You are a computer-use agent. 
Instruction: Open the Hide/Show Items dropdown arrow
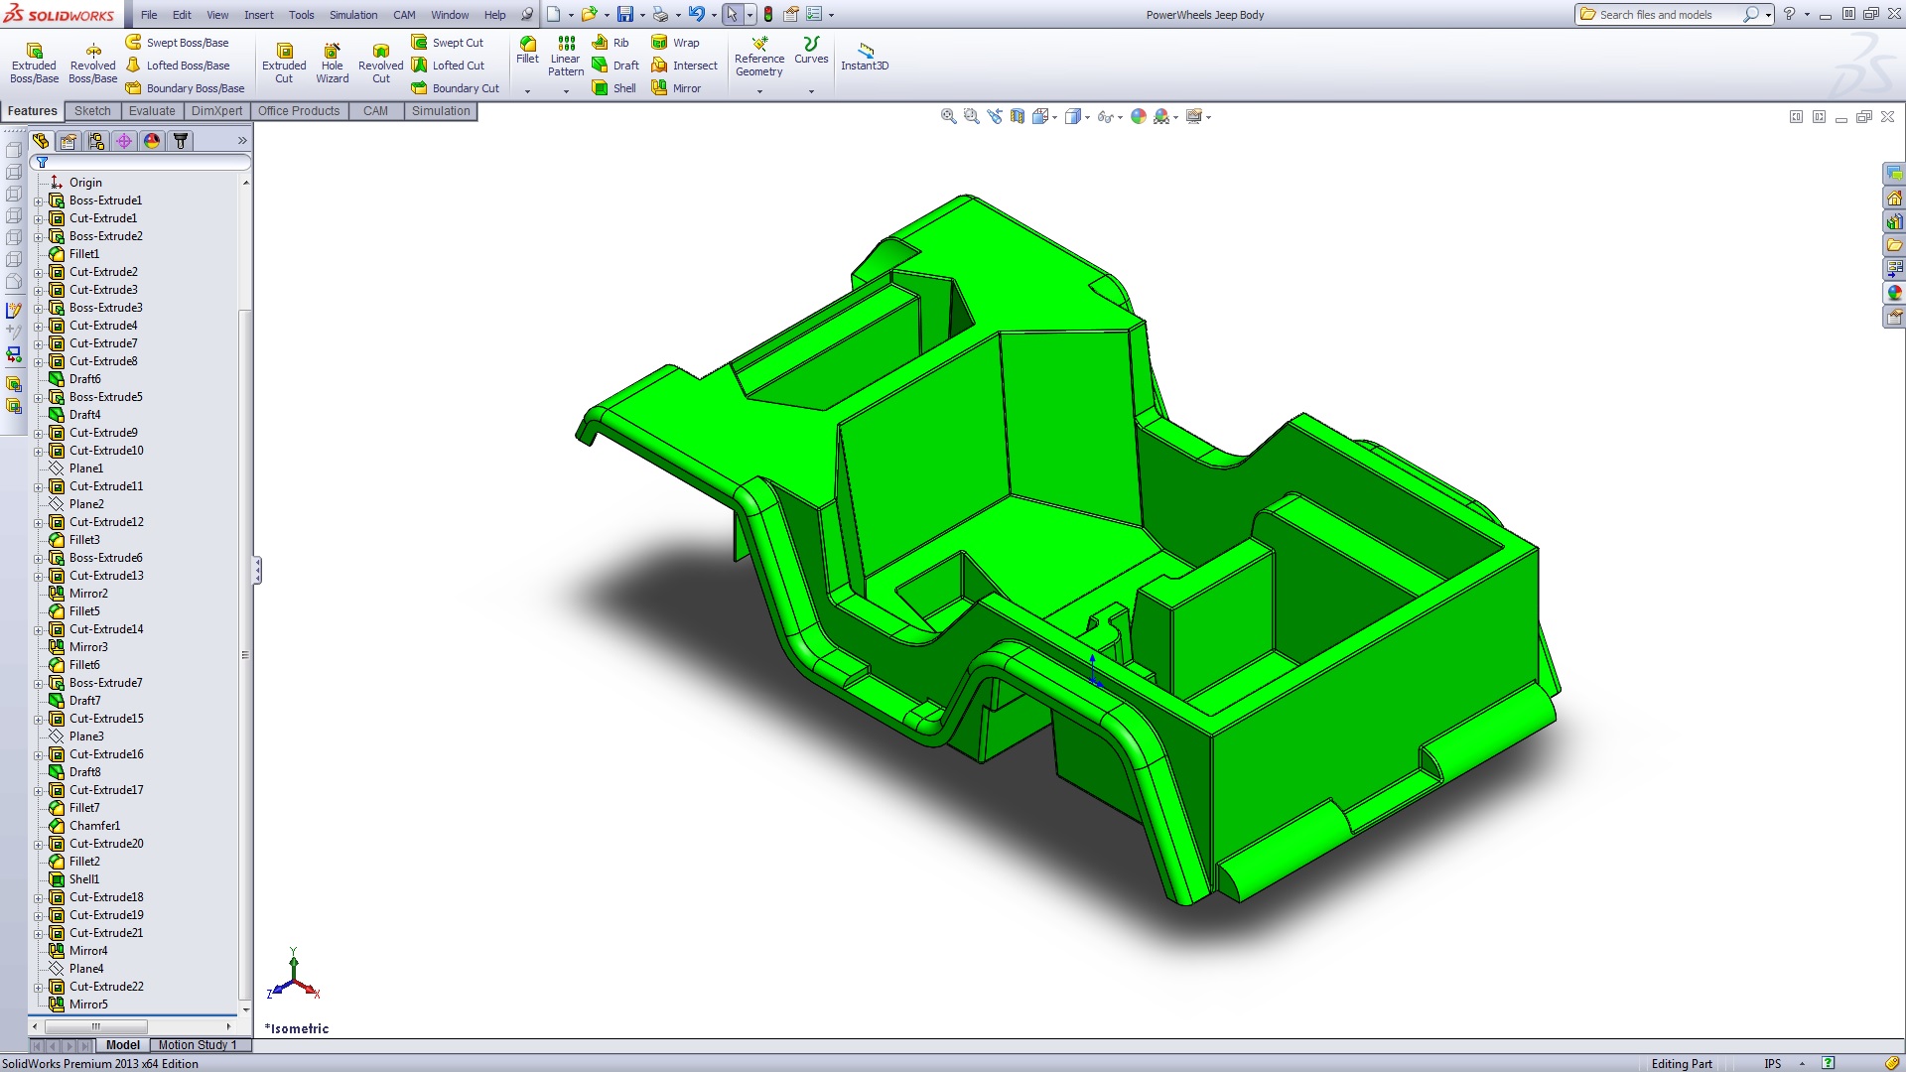(x=1121, y=117)
